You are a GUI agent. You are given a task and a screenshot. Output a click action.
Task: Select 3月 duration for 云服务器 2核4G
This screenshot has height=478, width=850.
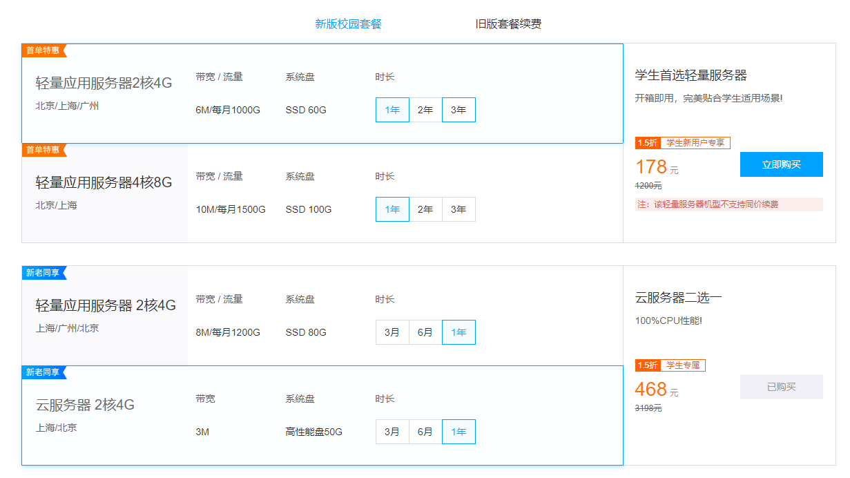tap(392, 432)
